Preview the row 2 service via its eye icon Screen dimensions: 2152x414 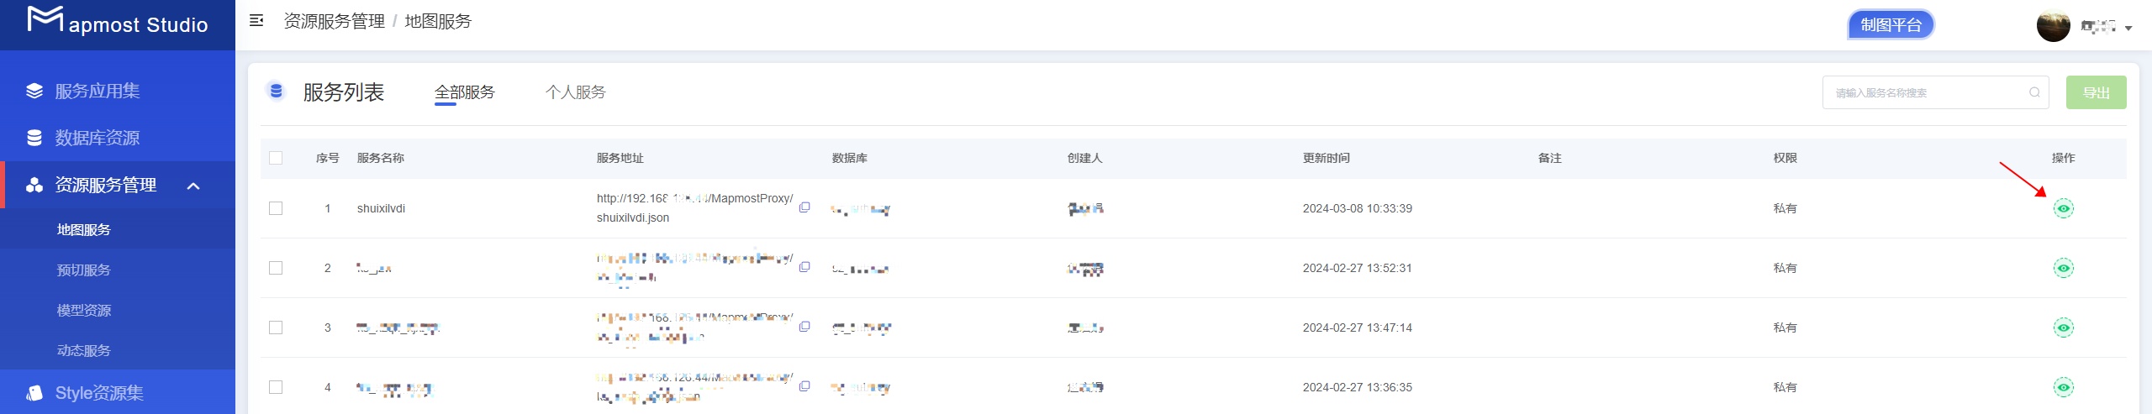tap(2063, 268)
